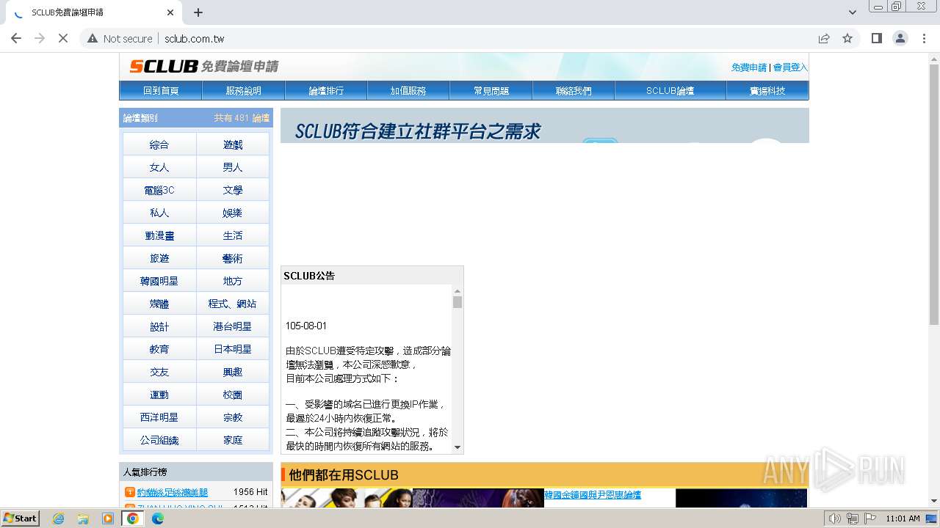Click the browser address bar URL
Image resolution: width=940 pixels, height=528 pixels.
tap(194, 38)
